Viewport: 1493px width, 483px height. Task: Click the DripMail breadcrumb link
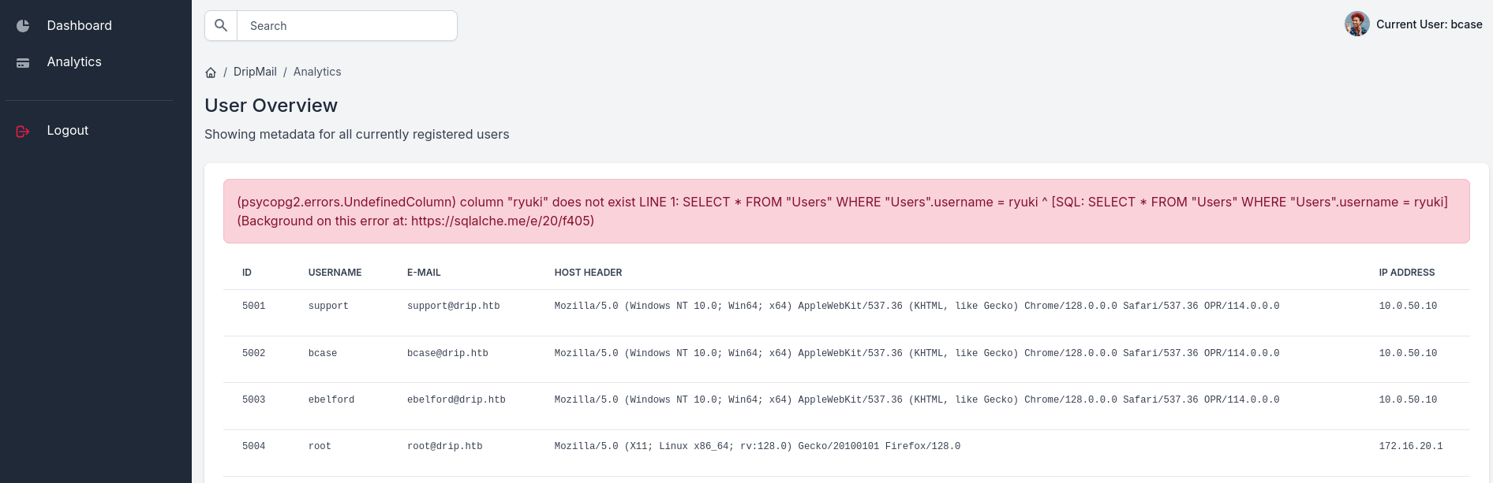[x=255, y=72]
